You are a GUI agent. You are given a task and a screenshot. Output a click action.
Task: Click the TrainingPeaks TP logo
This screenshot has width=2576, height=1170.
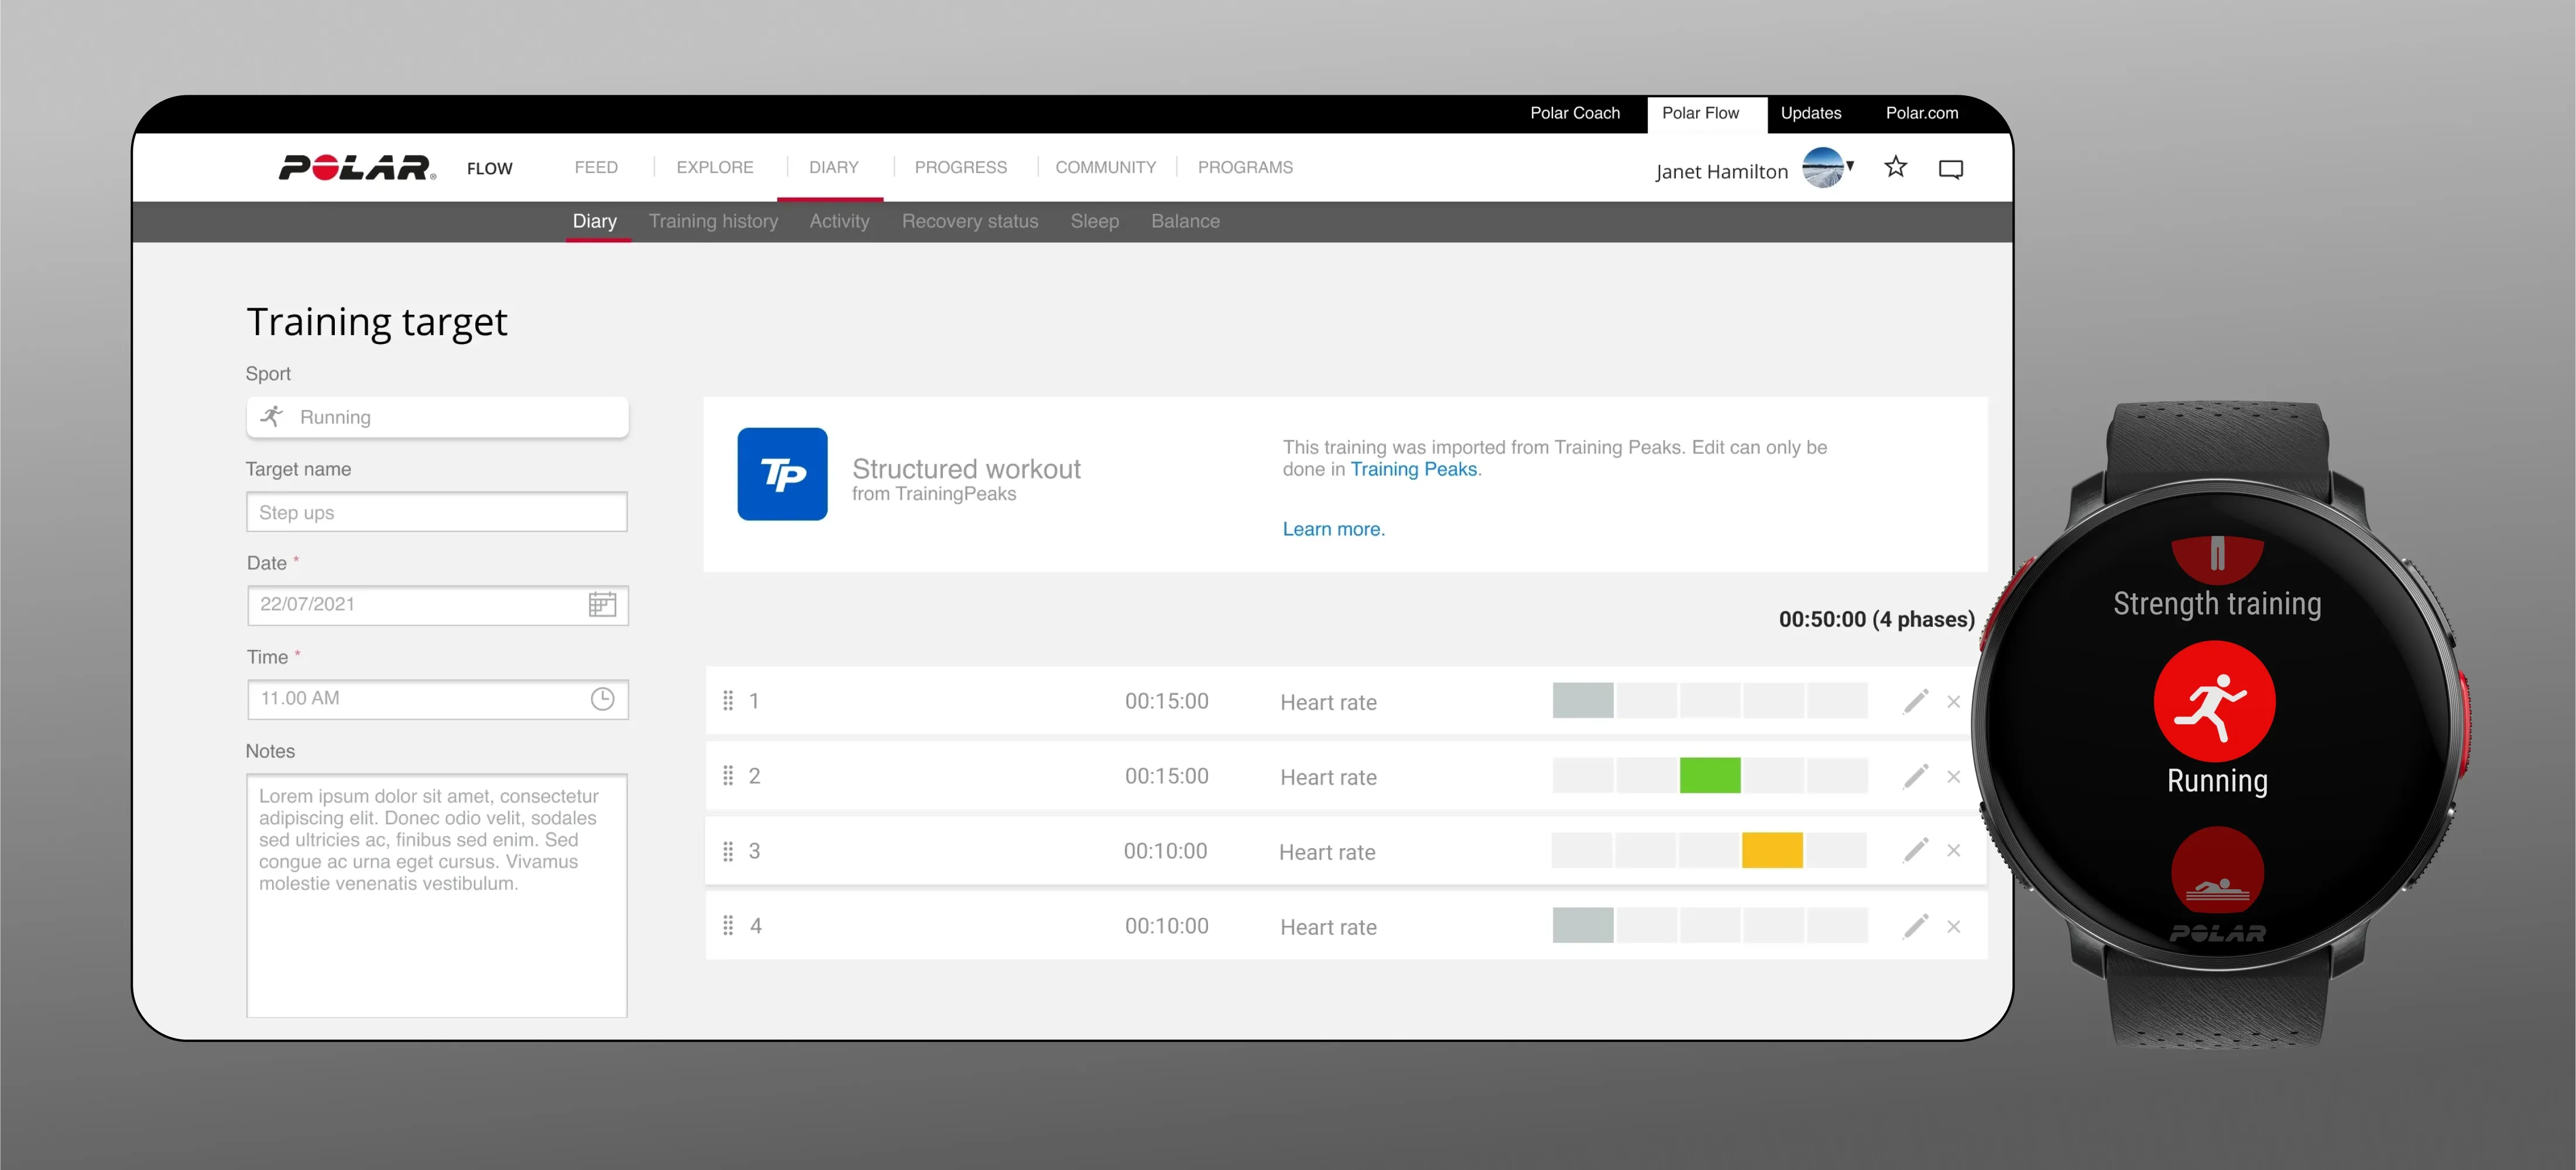point(782,474)
